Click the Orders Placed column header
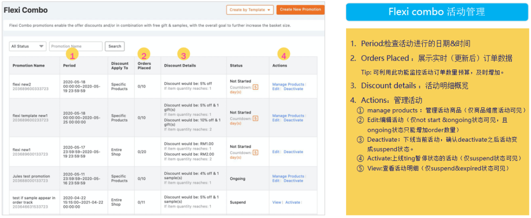This screenshot has width=531, height=218. 144,65
